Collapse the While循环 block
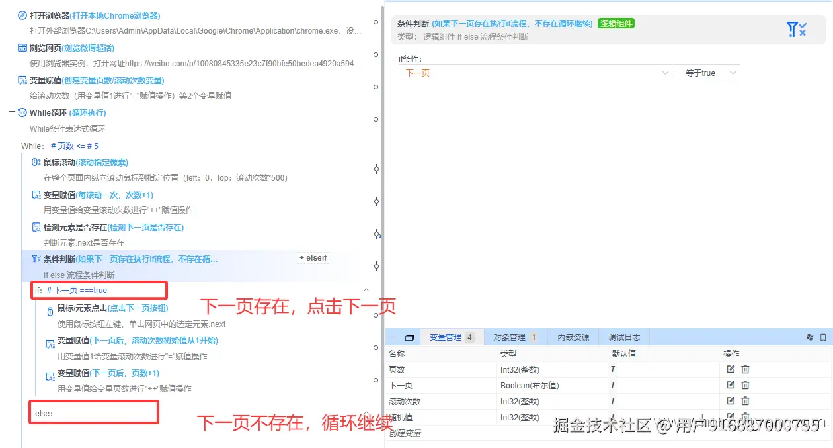 pos(12,112)
